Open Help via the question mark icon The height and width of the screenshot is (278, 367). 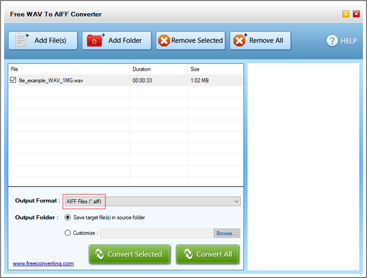coord(332,41)
